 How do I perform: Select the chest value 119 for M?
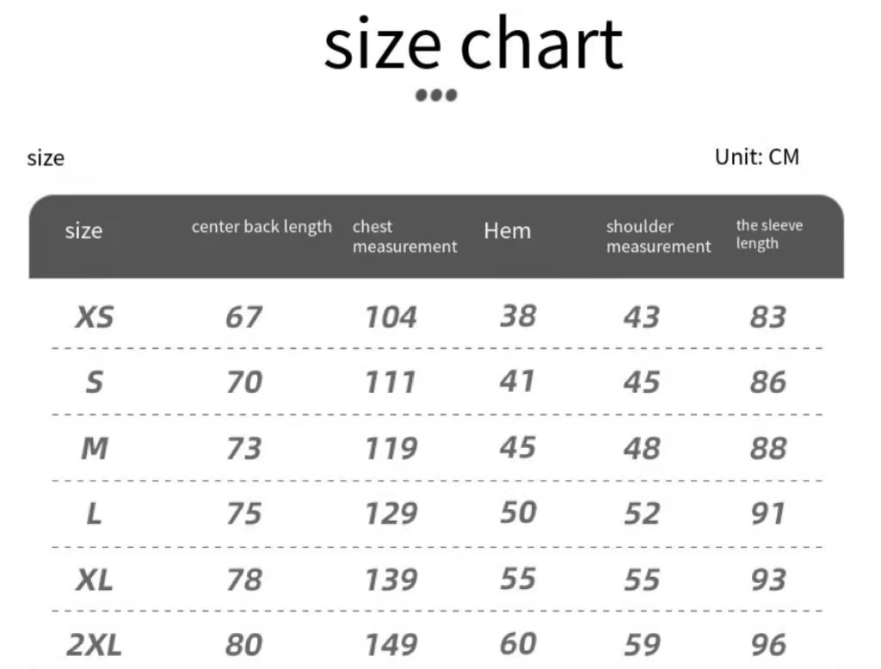click(x=391, y=448)
